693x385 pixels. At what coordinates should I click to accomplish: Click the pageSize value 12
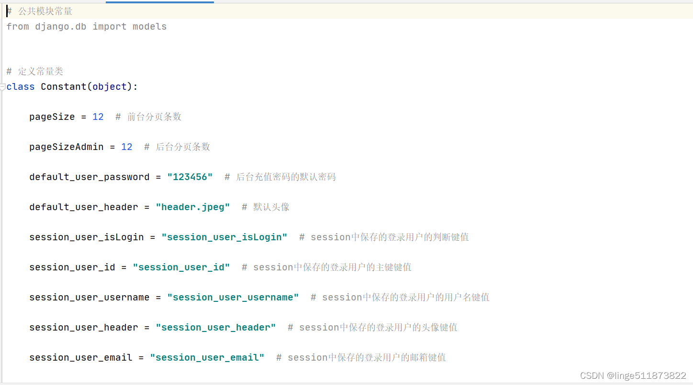tap(98, 116)
